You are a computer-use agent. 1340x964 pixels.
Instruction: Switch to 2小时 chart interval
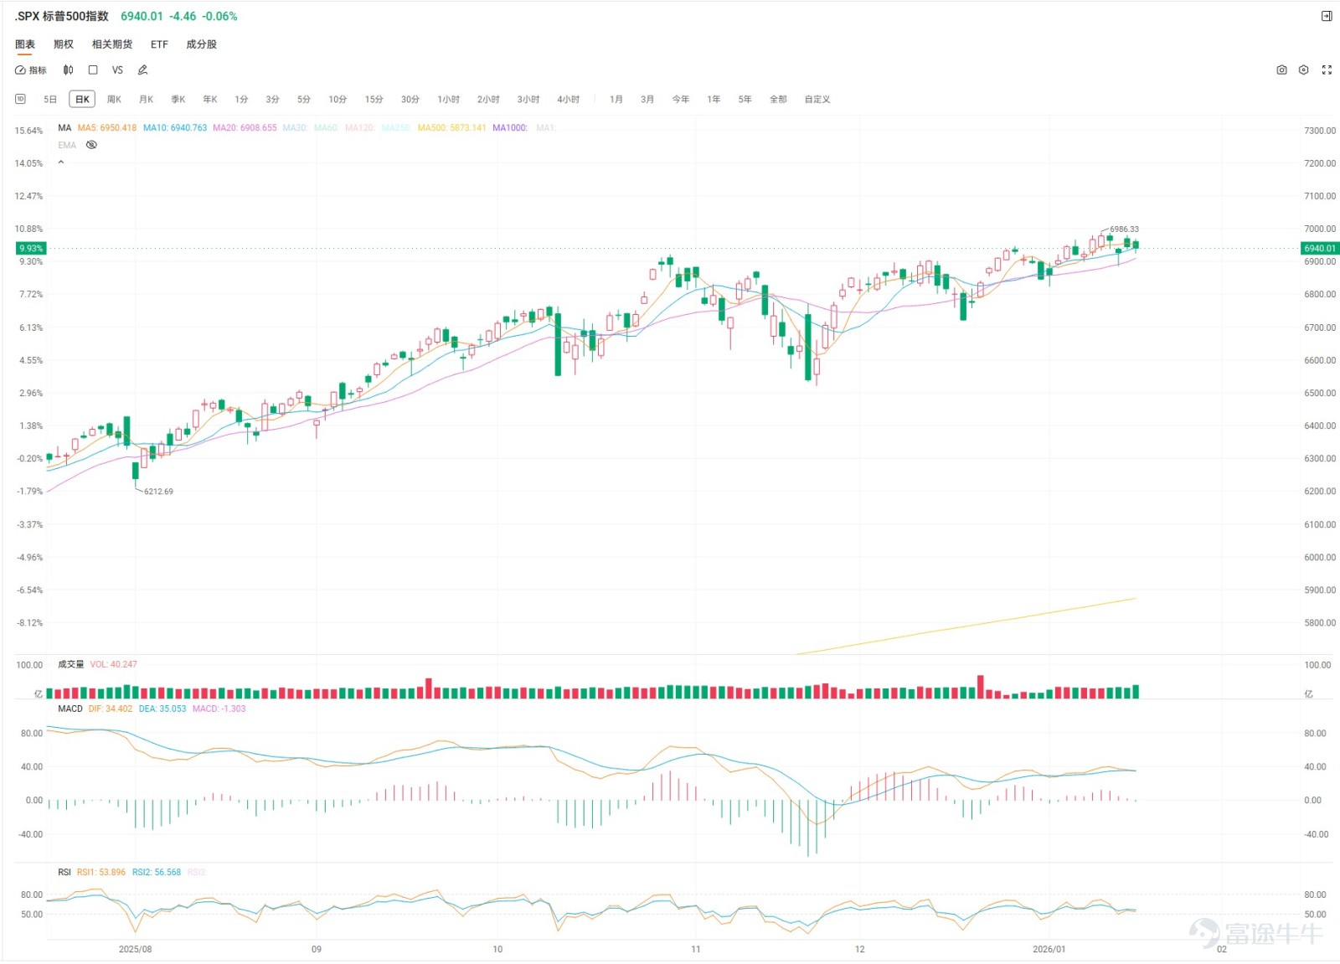(488, 100)
